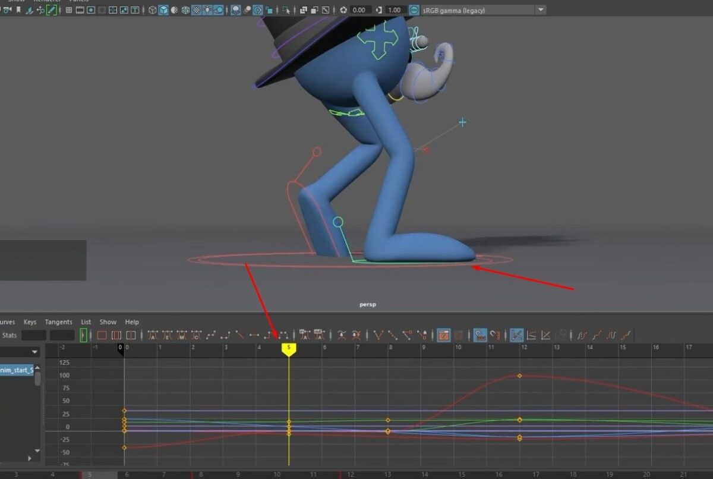Select the anim_start_S entry in the outliner
Image resolution: width=713 pixels, height=479 pixels.
pyautogui.click(x=16, y=369)
